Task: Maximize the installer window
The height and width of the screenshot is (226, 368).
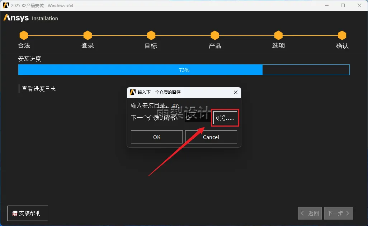Action: pos(343,5)
